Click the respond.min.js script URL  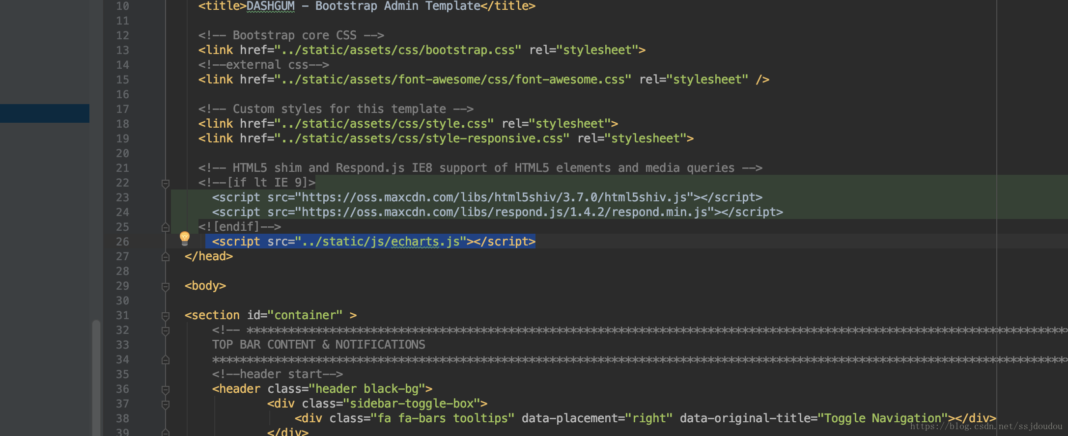(x=505, y=212)
